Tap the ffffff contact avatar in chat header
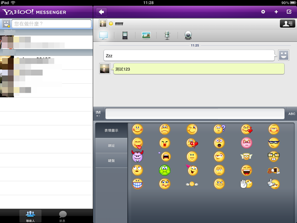 click(103, 24)
